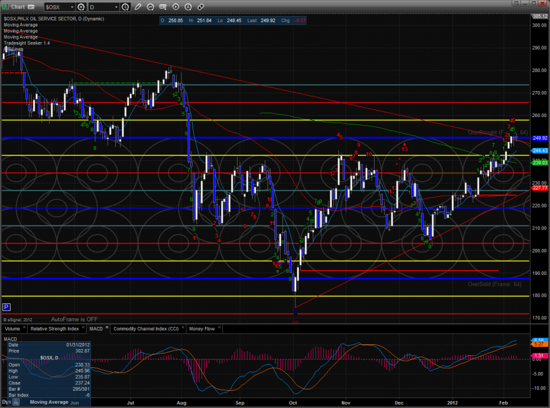
Task: Close the MACD study tab
Action: tap(107, 328)
